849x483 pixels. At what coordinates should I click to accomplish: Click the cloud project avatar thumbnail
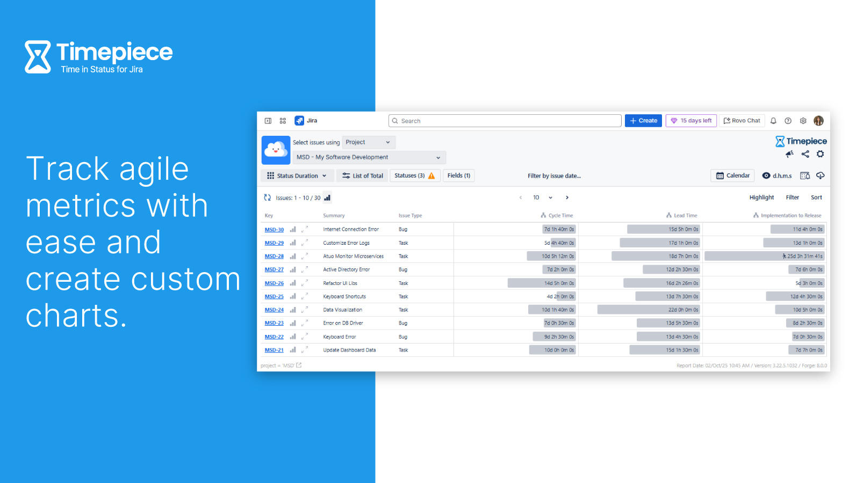pos(276,150)
